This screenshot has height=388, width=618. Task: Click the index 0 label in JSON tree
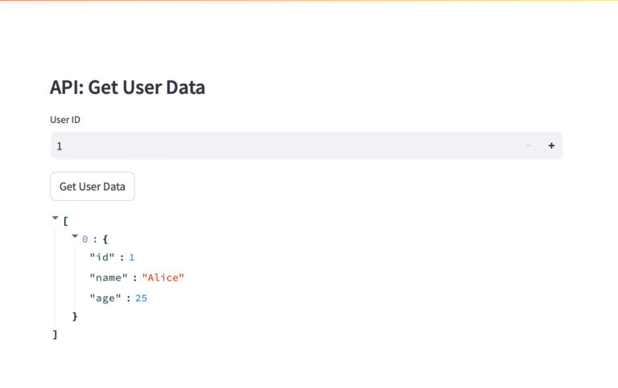click(85, 239)
